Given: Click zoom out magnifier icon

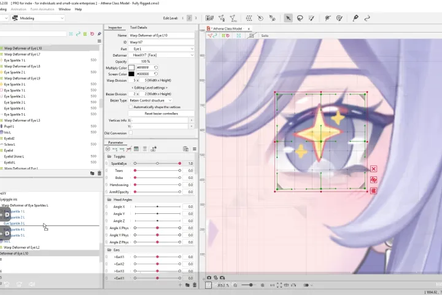Looking at the screenshot, I should pos(235,285).
